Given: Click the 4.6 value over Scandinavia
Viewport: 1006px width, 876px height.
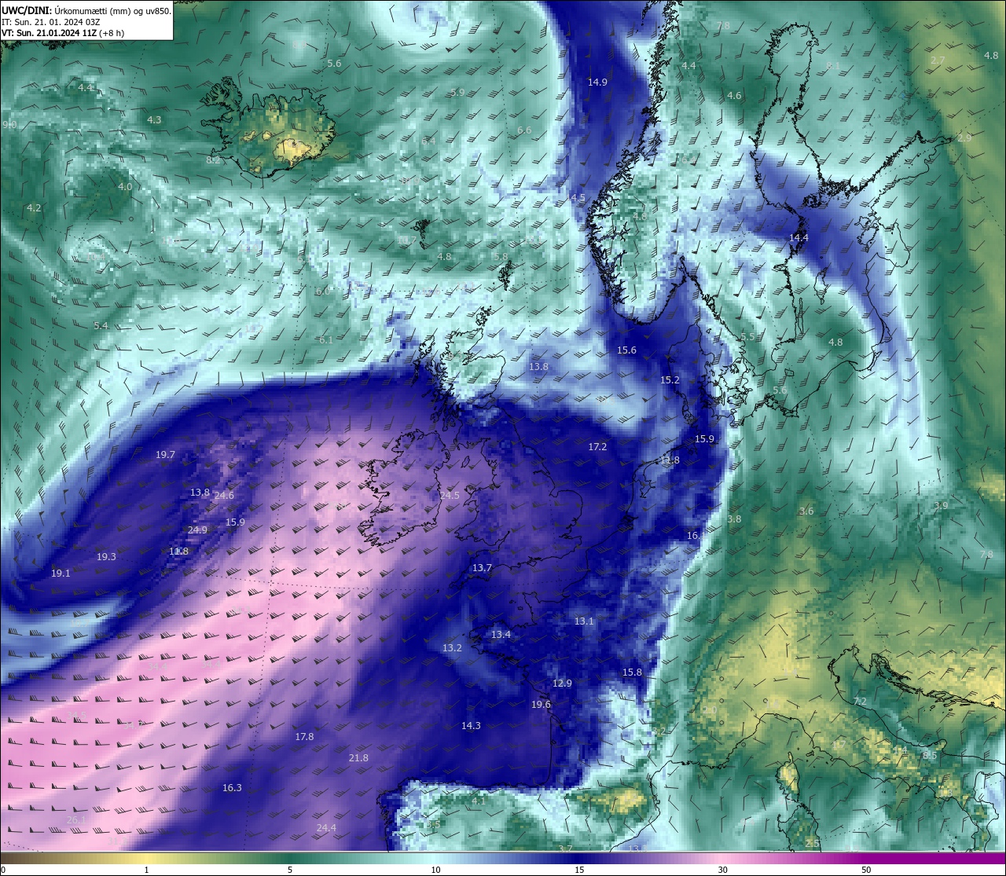Looking at the screenshot, I should pos(734,96).
